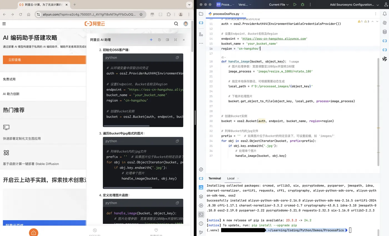Expand the Version control dropdown in PyCharm
Screen dimensions: 389x236
point(245,4)
